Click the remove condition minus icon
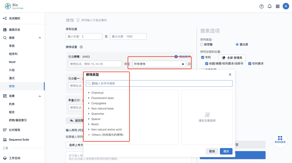 (x=189, y=64)
